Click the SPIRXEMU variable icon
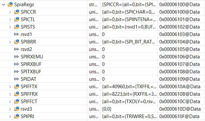The height and width of the screenshot is (121, 205). [x=17, y=57]
